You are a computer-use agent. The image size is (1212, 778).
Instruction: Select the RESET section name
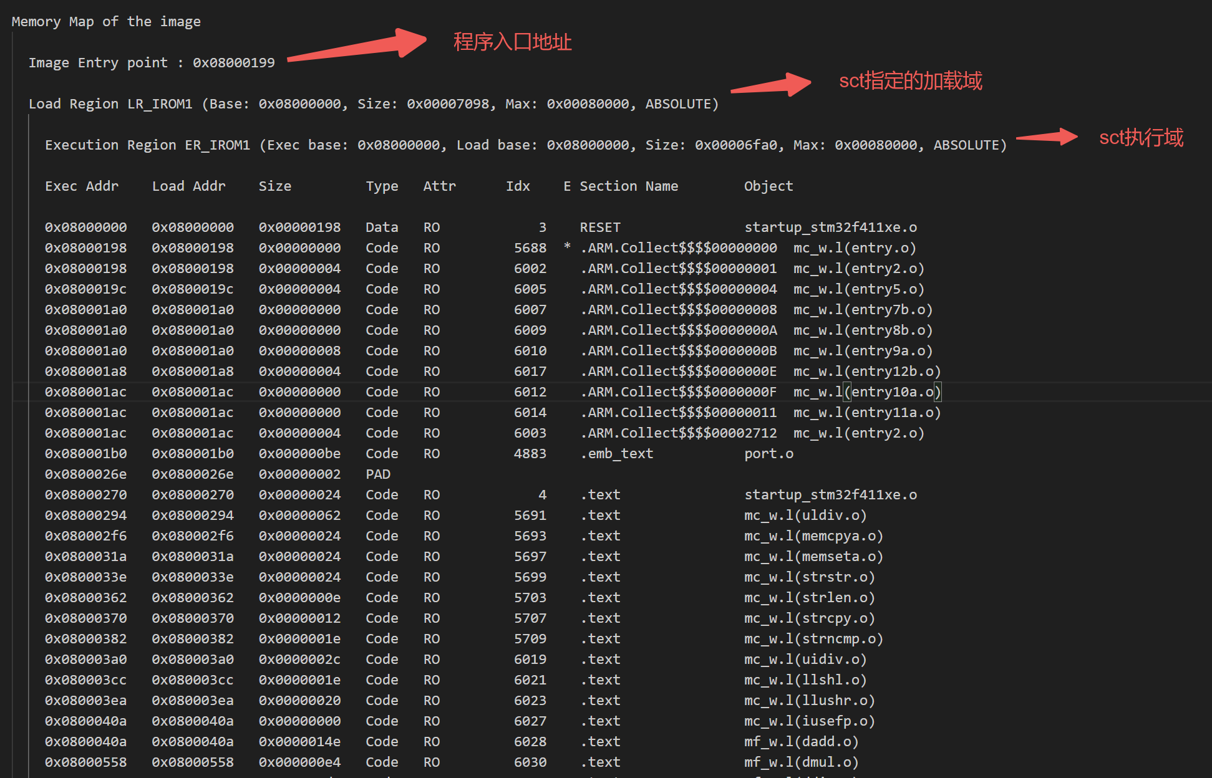[600, 228]
